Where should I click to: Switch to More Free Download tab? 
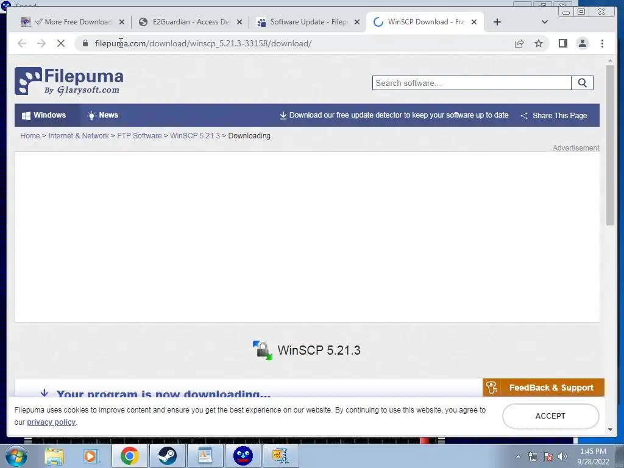73,22
